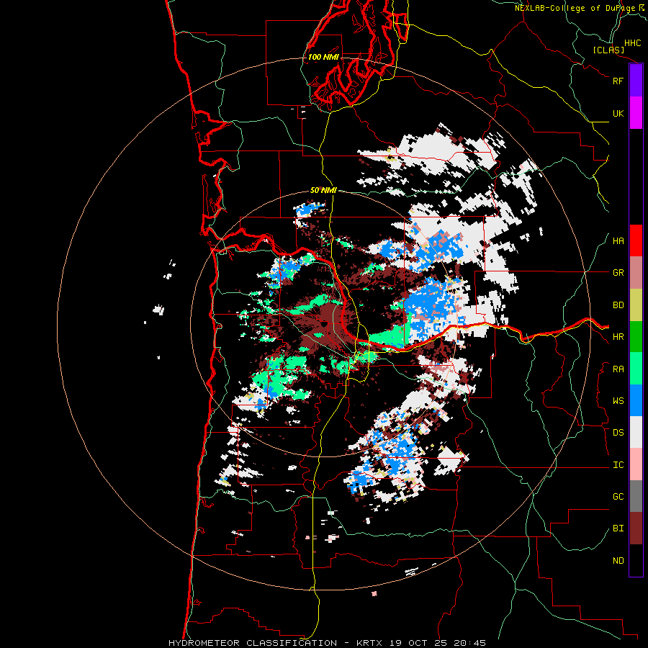Click the DS legend label
This screenshot has height=648, width=648.
pos(618,433)
